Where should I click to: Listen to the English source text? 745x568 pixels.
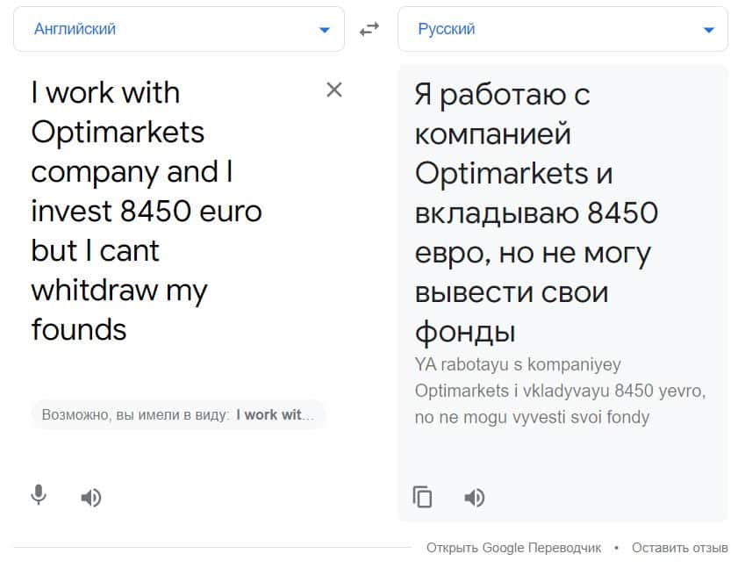click(90, 498)
